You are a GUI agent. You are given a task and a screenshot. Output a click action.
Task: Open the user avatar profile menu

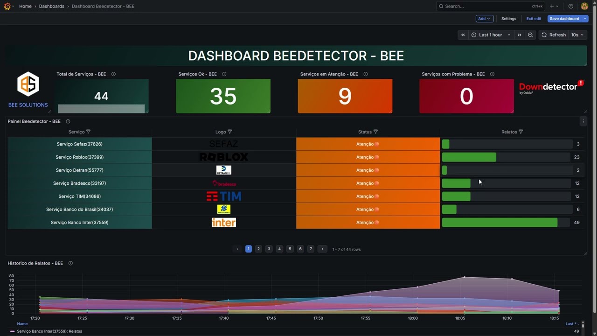pos(584,6)
